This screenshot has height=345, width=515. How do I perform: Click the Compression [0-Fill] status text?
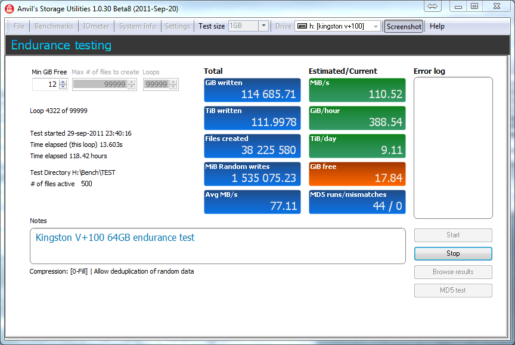coord(111,271)
